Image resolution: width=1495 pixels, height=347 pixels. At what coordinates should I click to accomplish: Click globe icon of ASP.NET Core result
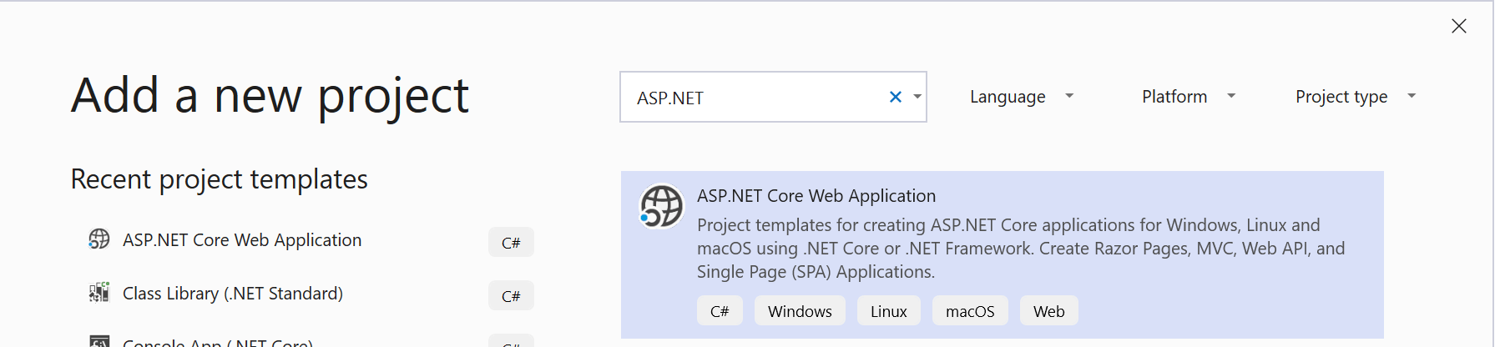click(x=661, y=206)
